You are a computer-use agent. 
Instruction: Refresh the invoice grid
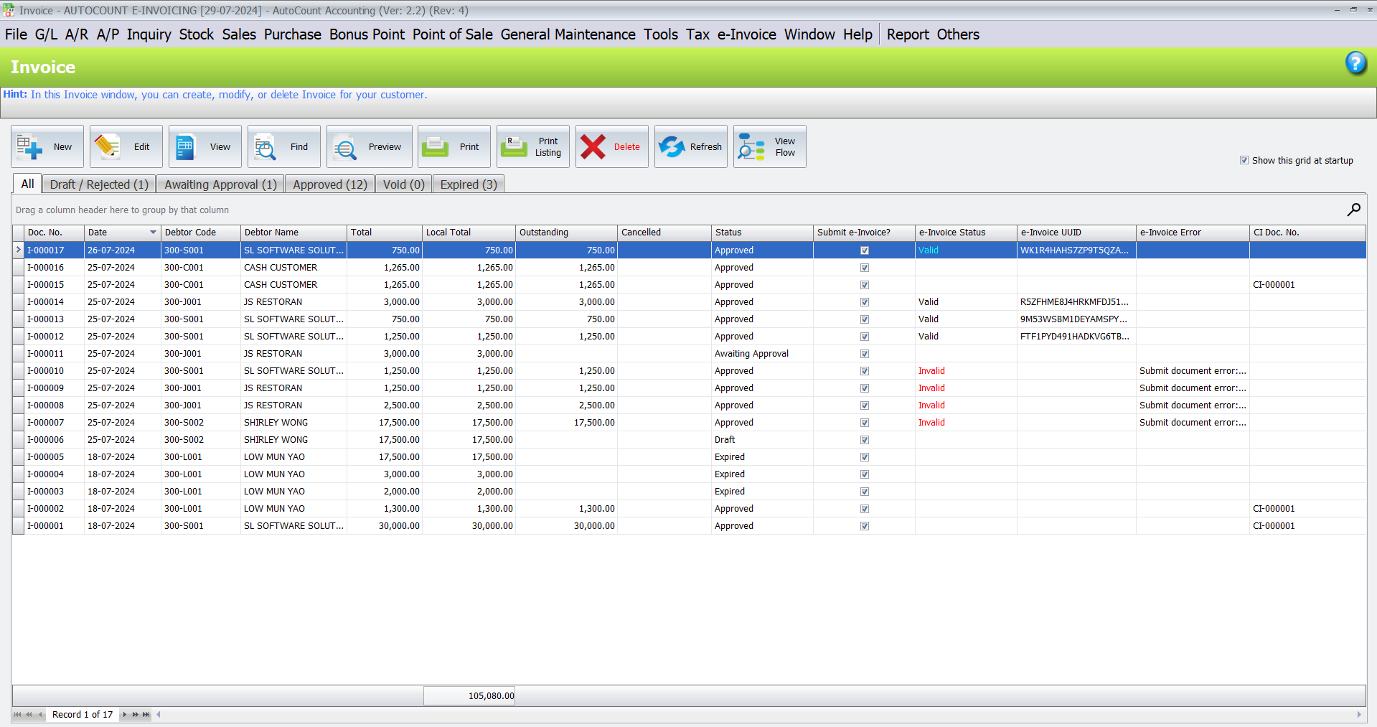coord(690,146)
